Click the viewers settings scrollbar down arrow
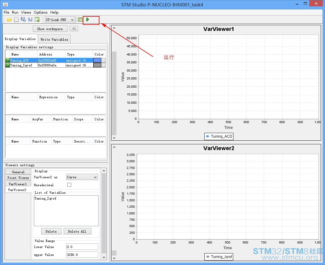This screenshot has width=325, height=265. click(104, 257)
